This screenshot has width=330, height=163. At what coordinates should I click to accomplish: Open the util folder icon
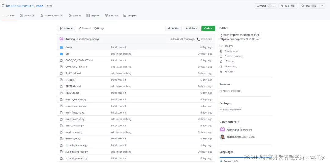(61, 54)
